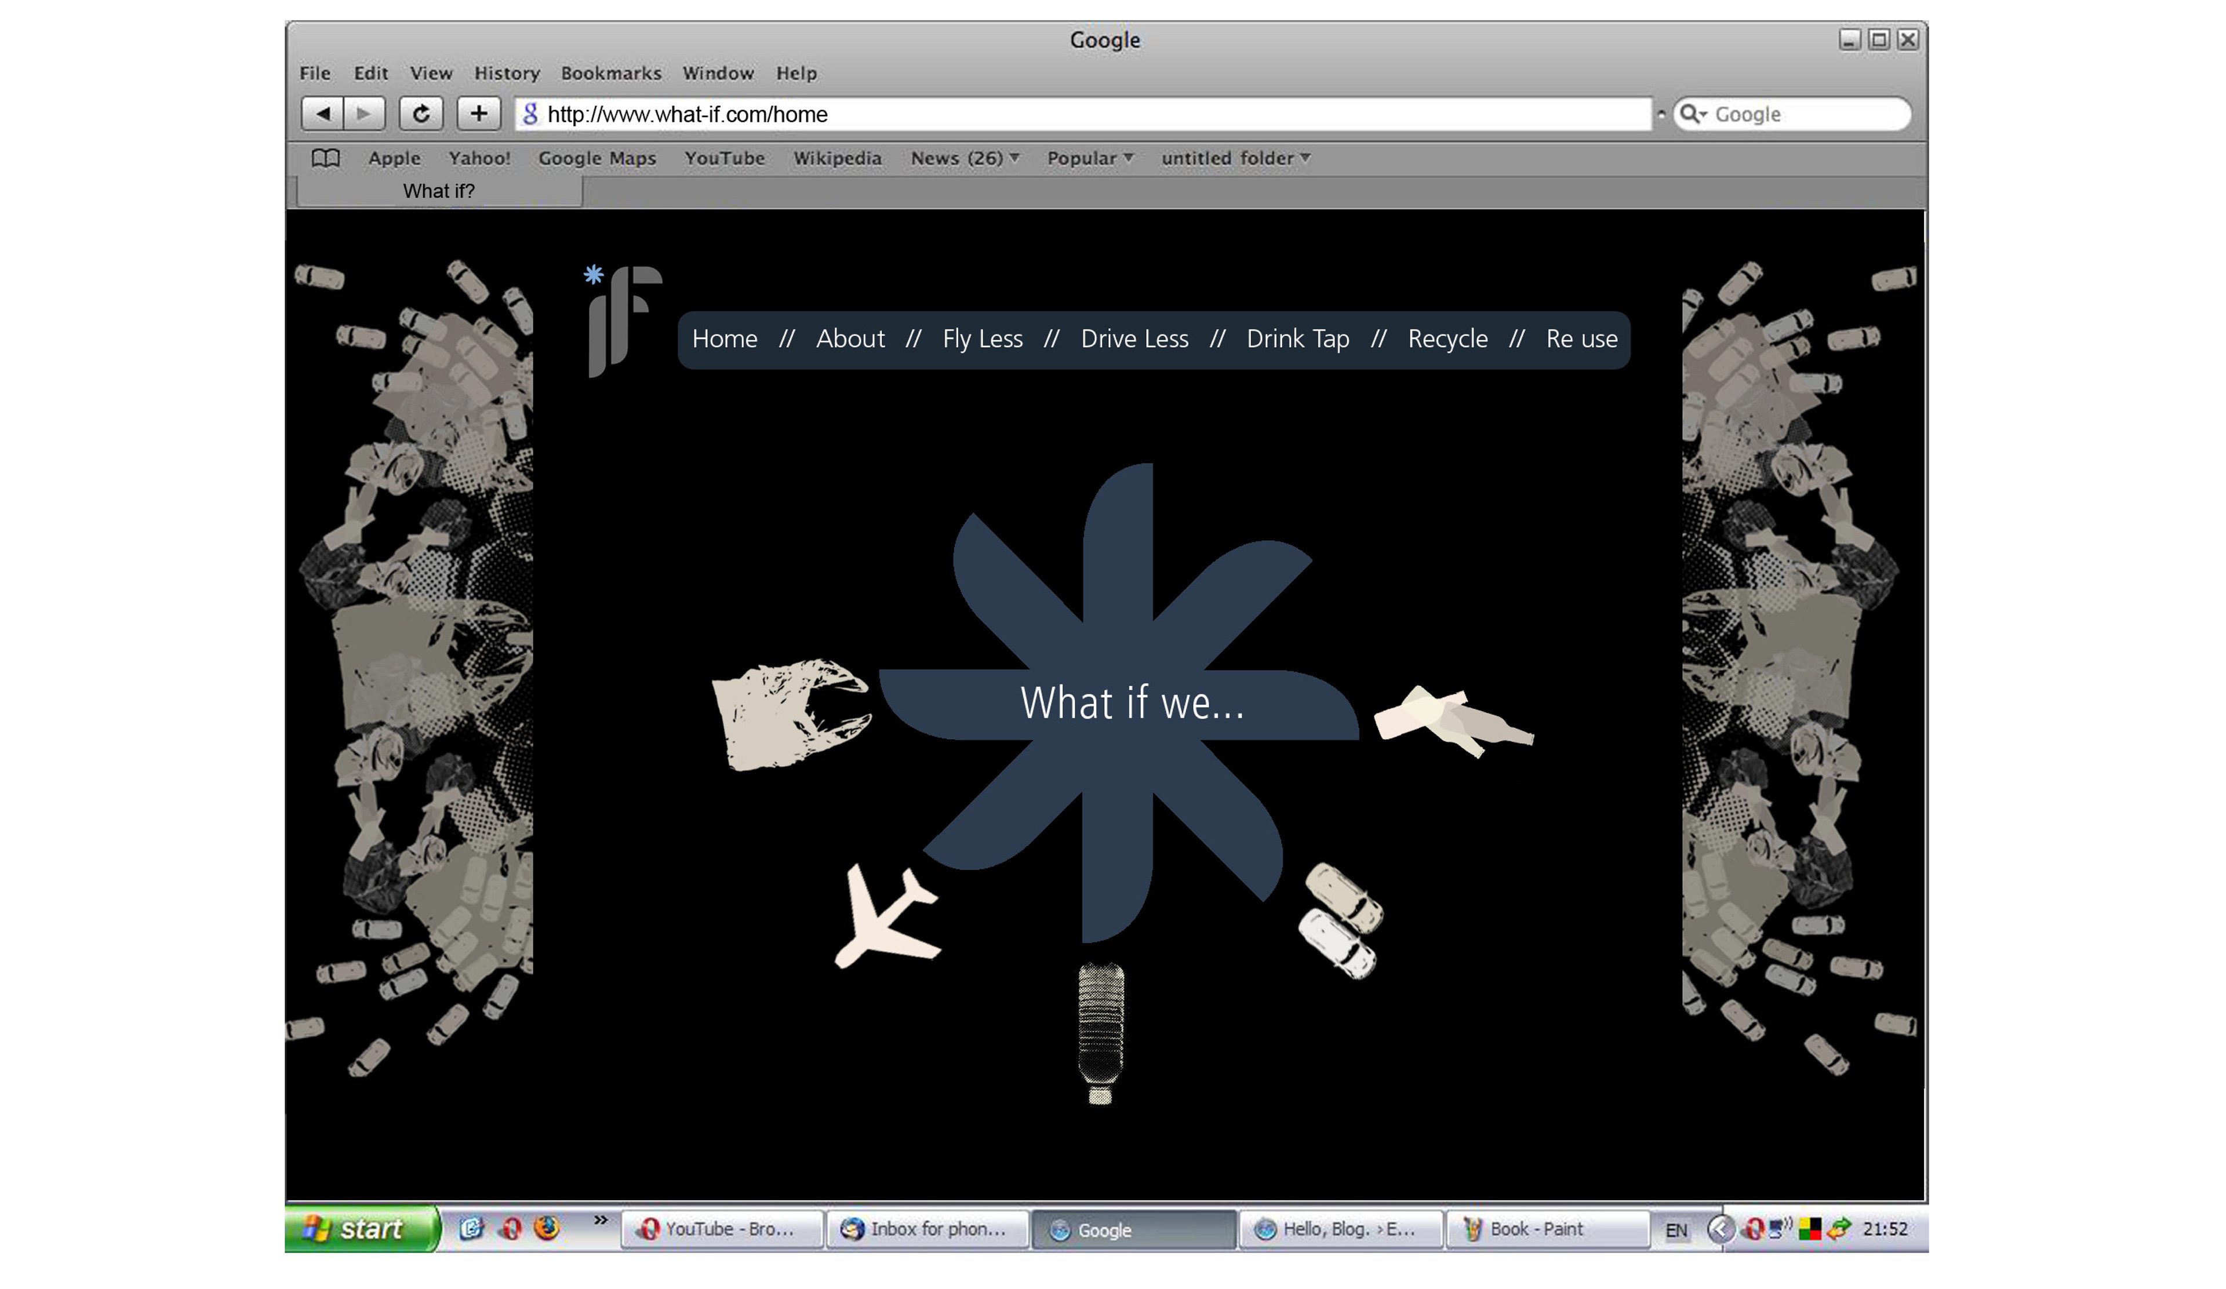Image resolution: width=2226 pixels, height=1289 pixels.
Task: Open the Wikipedia bookmark
Action: click(838, 158)
